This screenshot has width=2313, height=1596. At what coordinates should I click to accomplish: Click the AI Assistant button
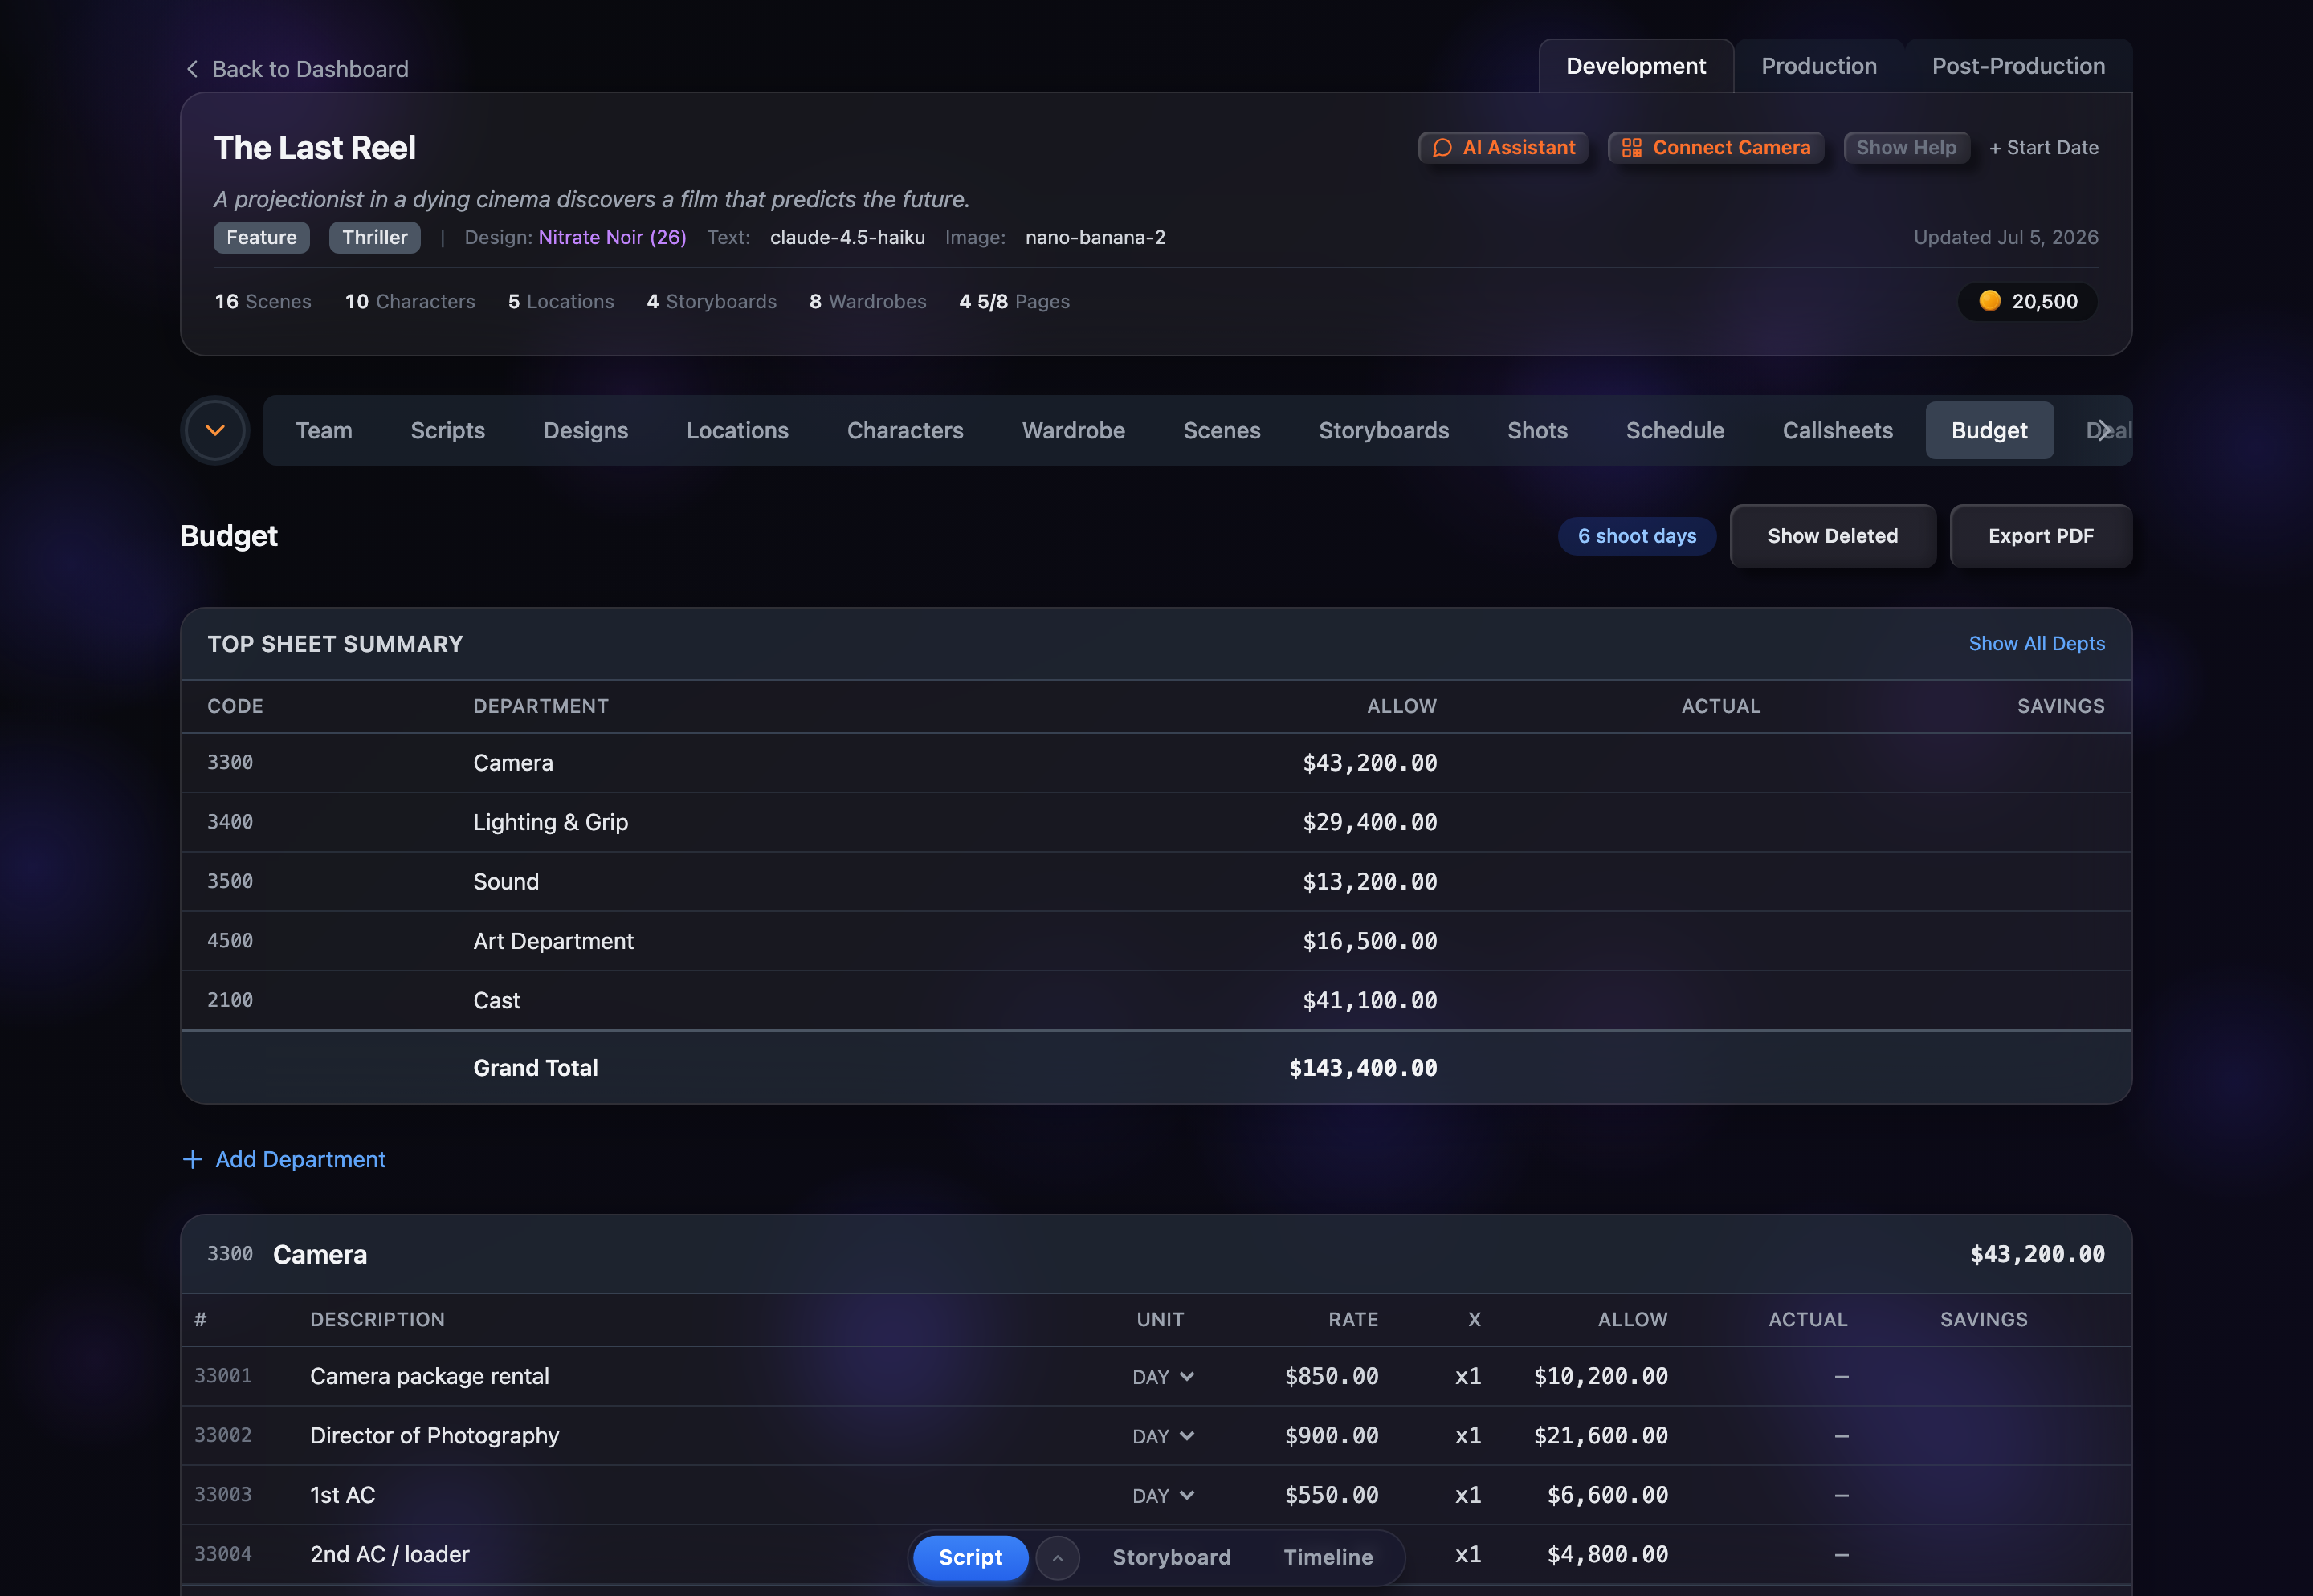pyautogui.click(x=1503, y=148)
